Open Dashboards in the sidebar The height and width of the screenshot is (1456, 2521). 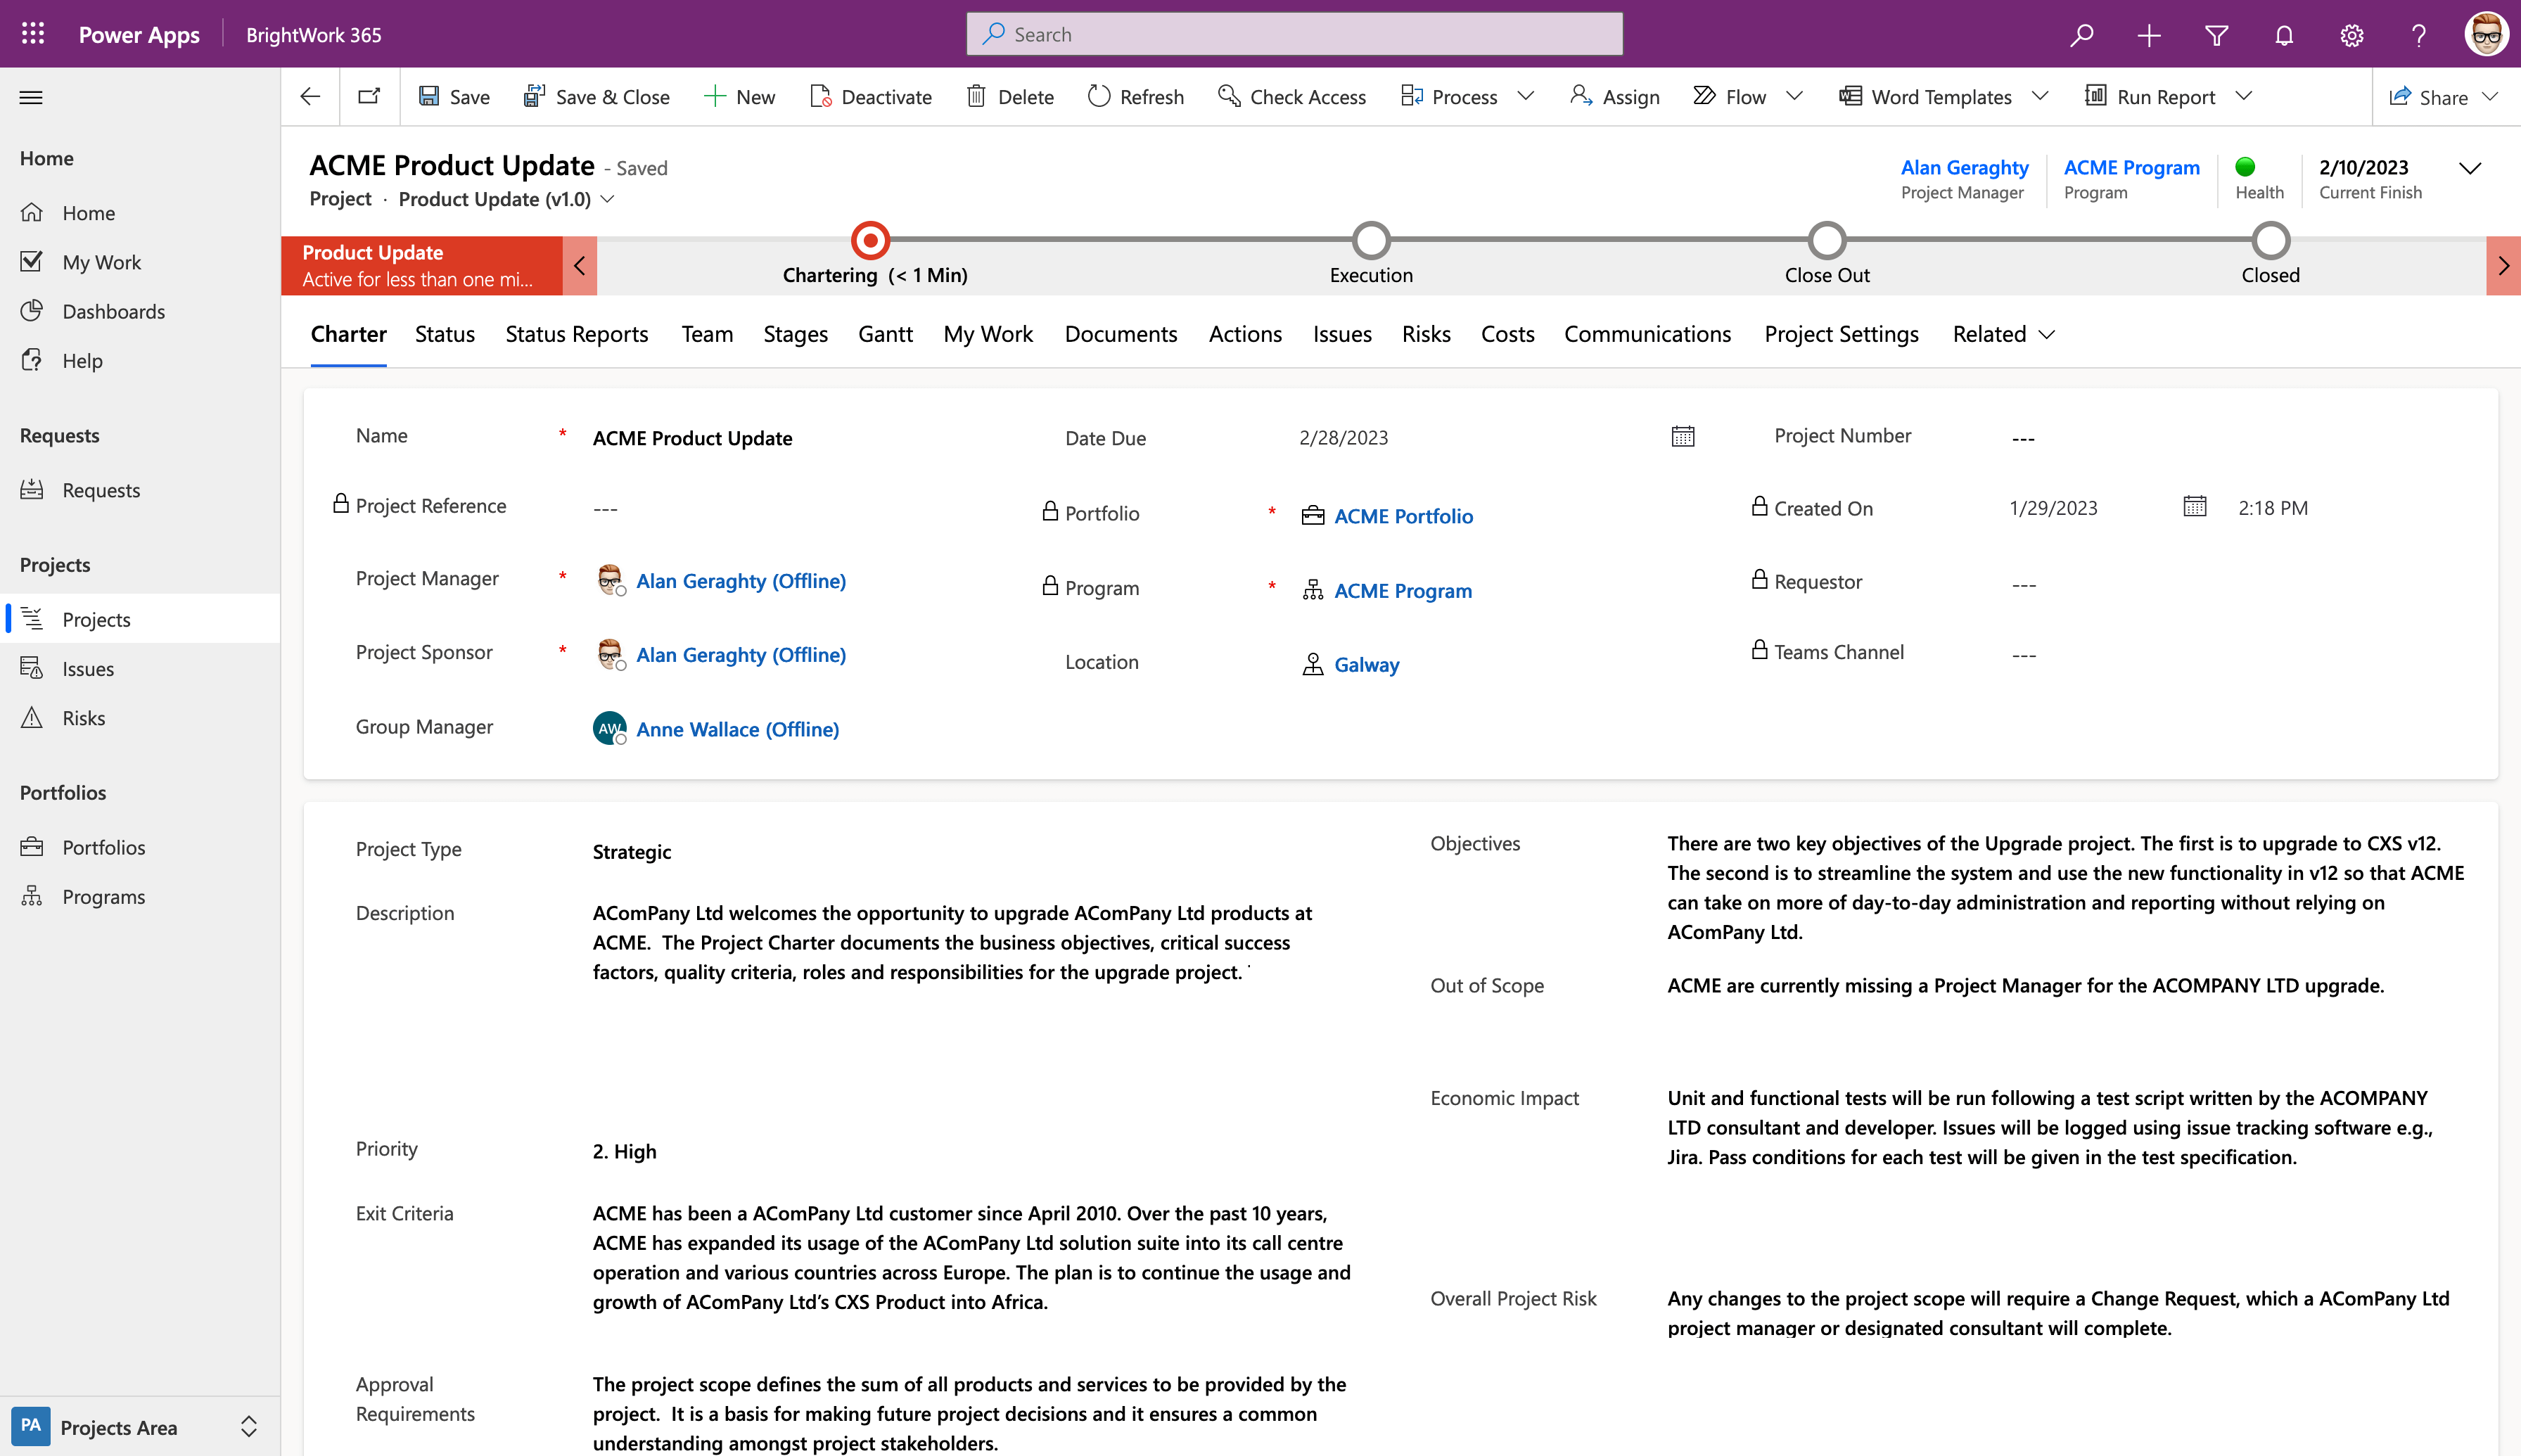coord(113,311)
